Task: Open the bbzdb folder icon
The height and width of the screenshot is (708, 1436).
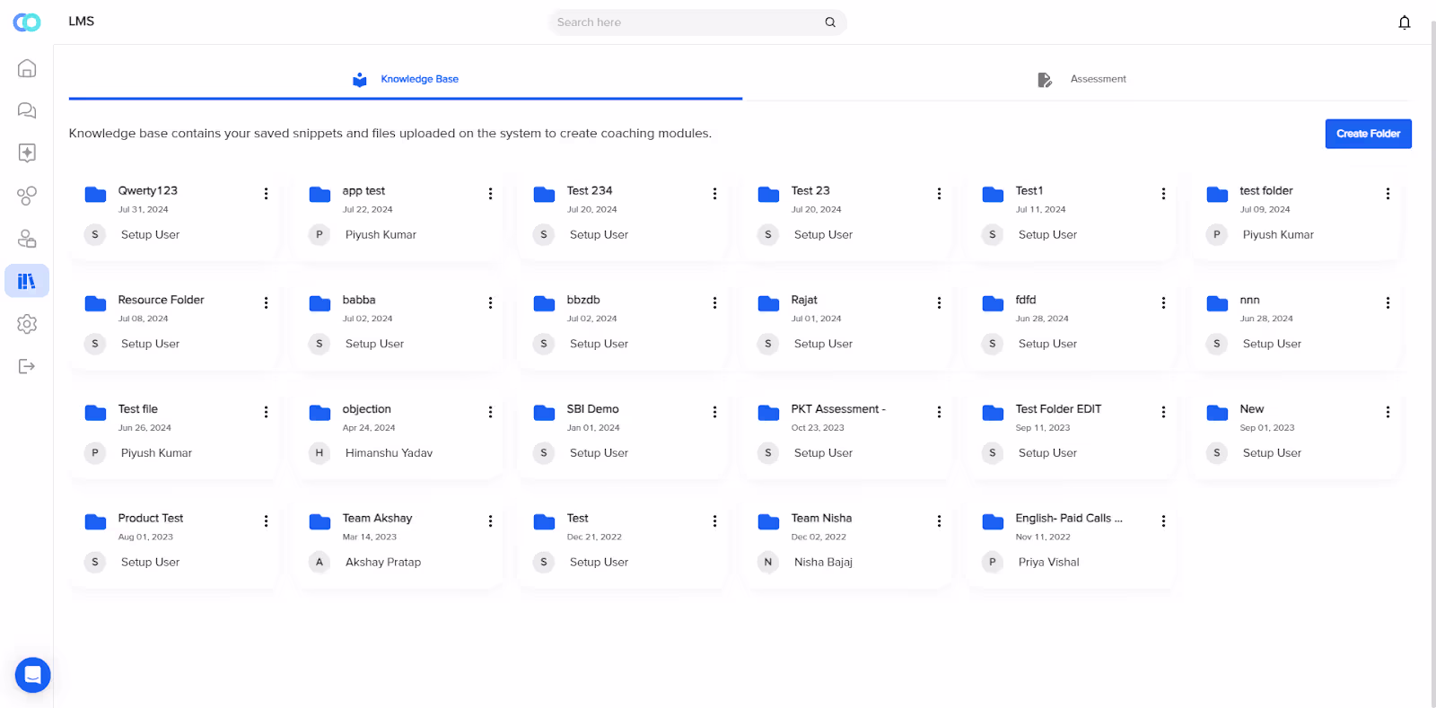Action: 544,303
